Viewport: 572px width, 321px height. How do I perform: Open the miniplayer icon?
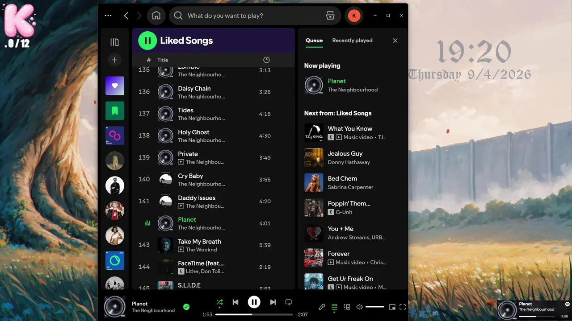pos(392,307)
